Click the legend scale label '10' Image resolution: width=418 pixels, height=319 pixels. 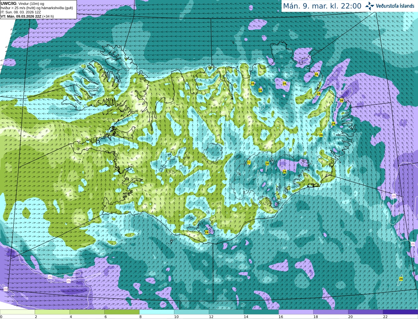point(176,317)
